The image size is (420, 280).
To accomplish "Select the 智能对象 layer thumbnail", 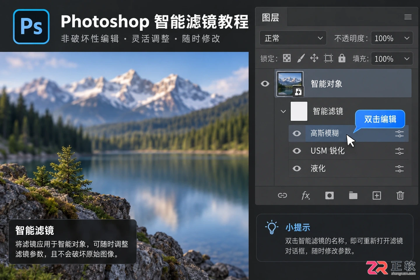I will pyautogui.click(x=290, y=84).
